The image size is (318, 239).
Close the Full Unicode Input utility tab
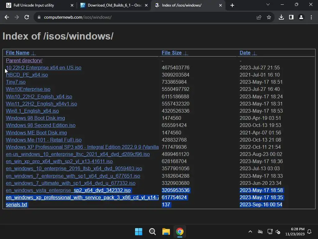tap(72, 5)
